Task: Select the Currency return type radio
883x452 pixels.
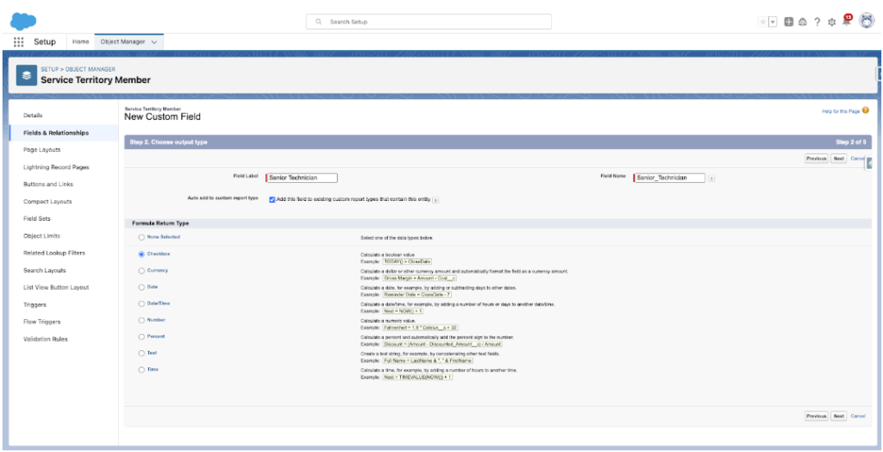Action: (x=141, y=271)
